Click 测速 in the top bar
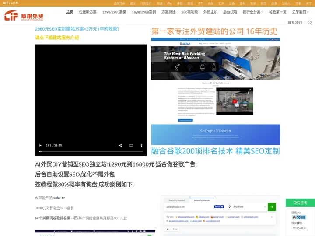The width and height of the screenshot is (315, 236). tap(160, 3)
